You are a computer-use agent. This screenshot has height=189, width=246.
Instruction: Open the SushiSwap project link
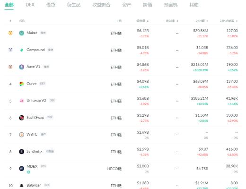pyautogui.click(x=35, y=118)
